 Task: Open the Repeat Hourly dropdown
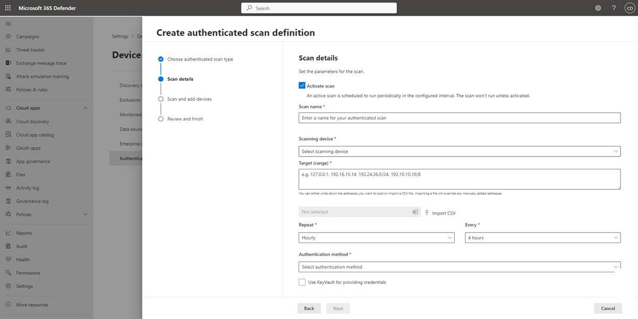(x=376, y=238)
